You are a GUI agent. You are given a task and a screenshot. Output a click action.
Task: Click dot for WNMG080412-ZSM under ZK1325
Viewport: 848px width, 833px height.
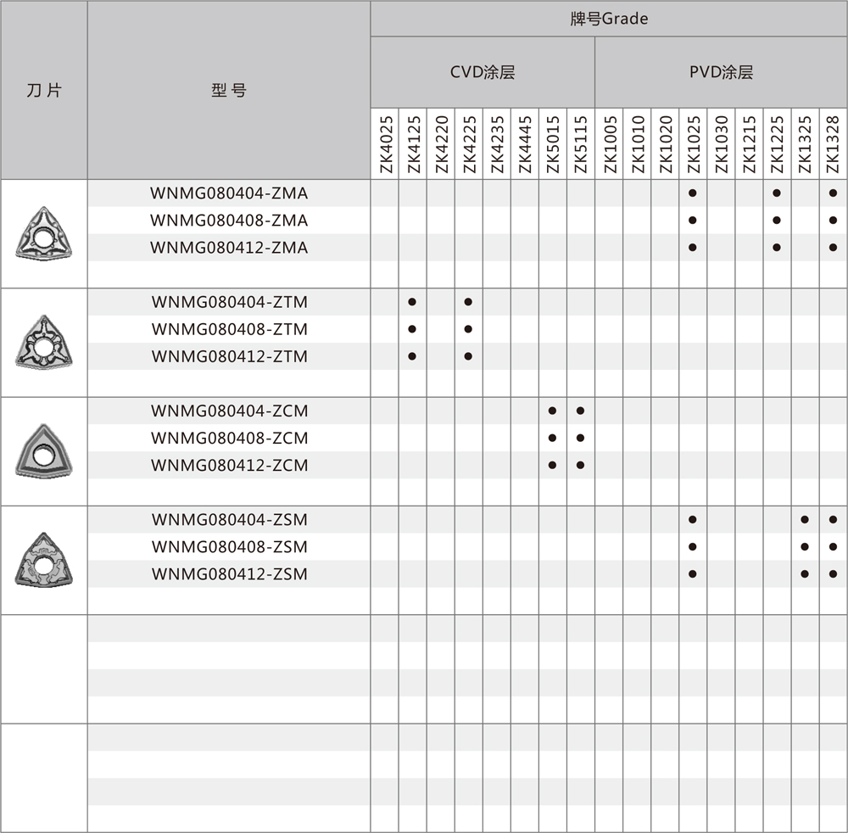tap(805, 574)
